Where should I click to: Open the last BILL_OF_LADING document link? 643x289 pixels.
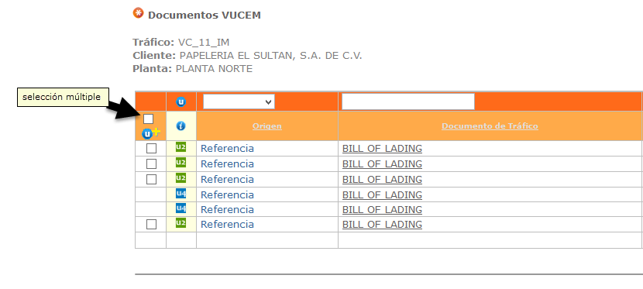[x=382, y=224]
